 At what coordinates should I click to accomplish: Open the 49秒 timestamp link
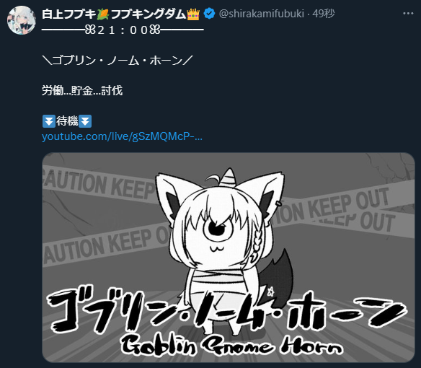coord(324,14)
